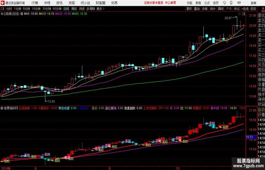Select the 日线 daily chart tab
The height and width of the screenshot is (170, 265).
[66, 9]
